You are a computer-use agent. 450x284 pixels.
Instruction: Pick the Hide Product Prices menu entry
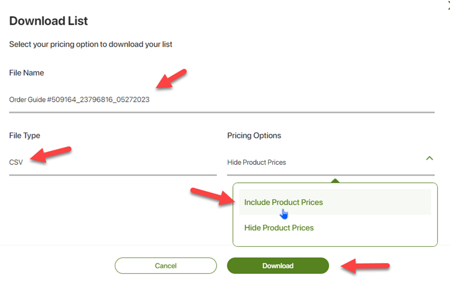click(279, 228)
